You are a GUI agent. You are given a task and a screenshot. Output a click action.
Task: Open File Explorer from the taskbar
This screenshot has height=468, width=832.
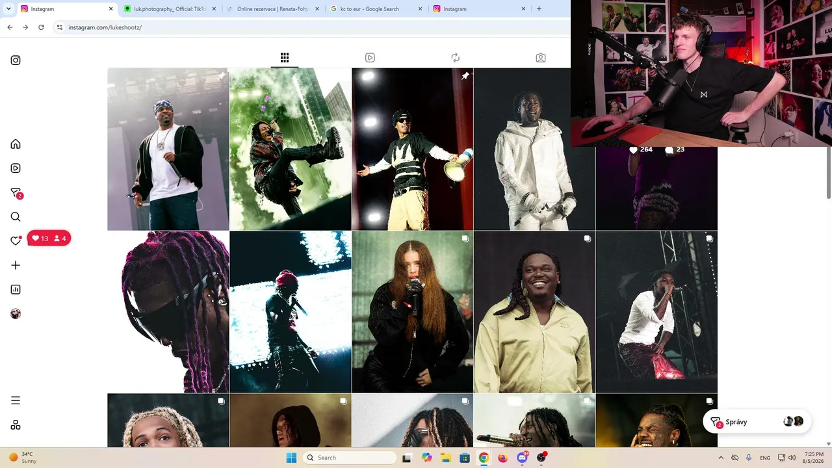[x=446, y=458]
